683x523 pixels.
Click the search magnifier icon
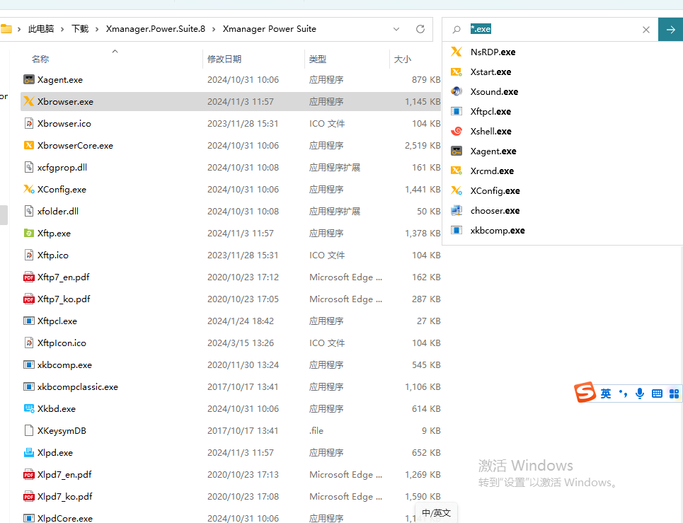pyautogui.click(x=456, y=29)
